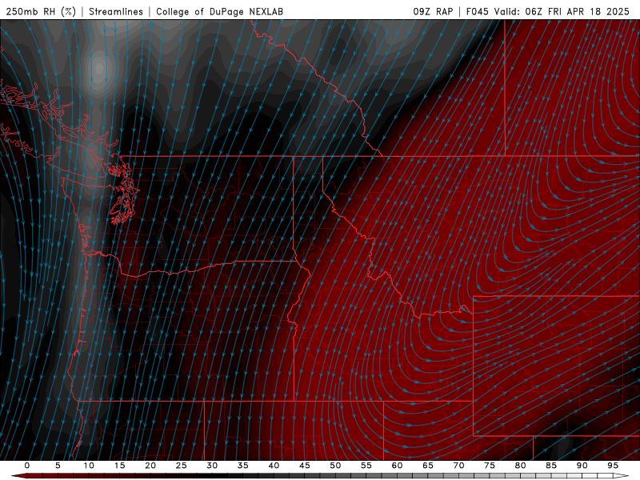Image resolution: width=640 pixels, height=480 pixels.
Task: Click the colorbar label "5"
Action: coord(58,466)
